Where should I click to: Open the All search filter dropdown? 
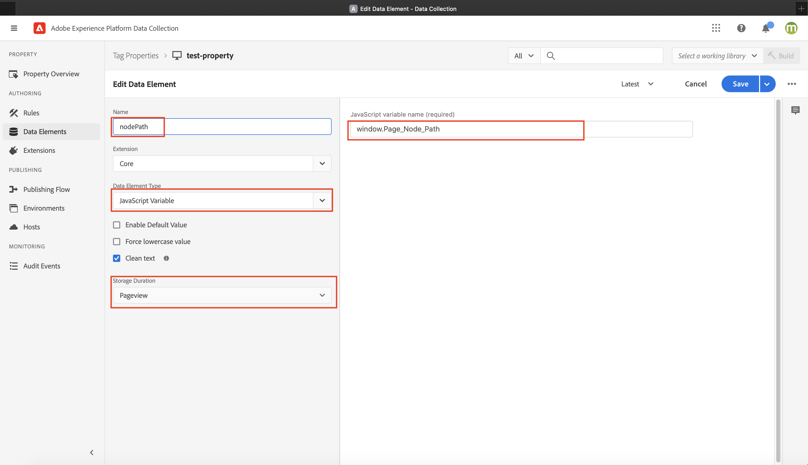coord(524,56)
